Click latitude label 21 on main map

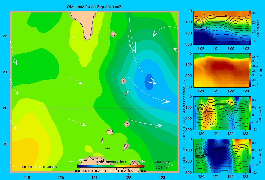tap(5, 72)
